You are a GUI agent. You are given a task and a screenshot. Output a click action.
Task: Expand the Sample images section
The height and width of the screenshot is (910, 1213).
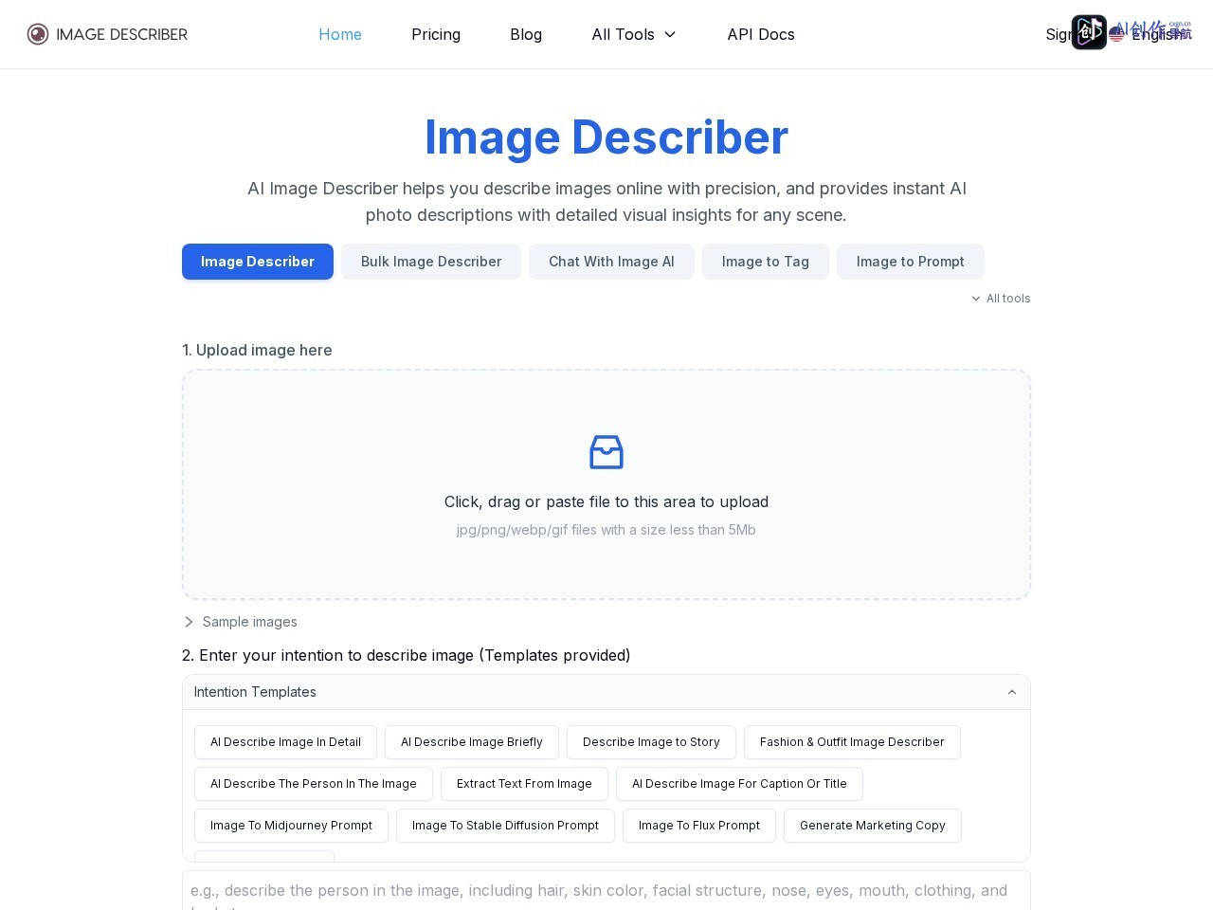coord(241,622)
